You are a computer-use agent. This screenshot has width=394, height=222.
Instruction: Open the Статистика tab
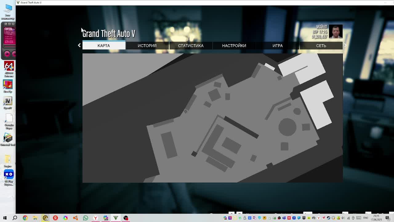click(191, 45)
